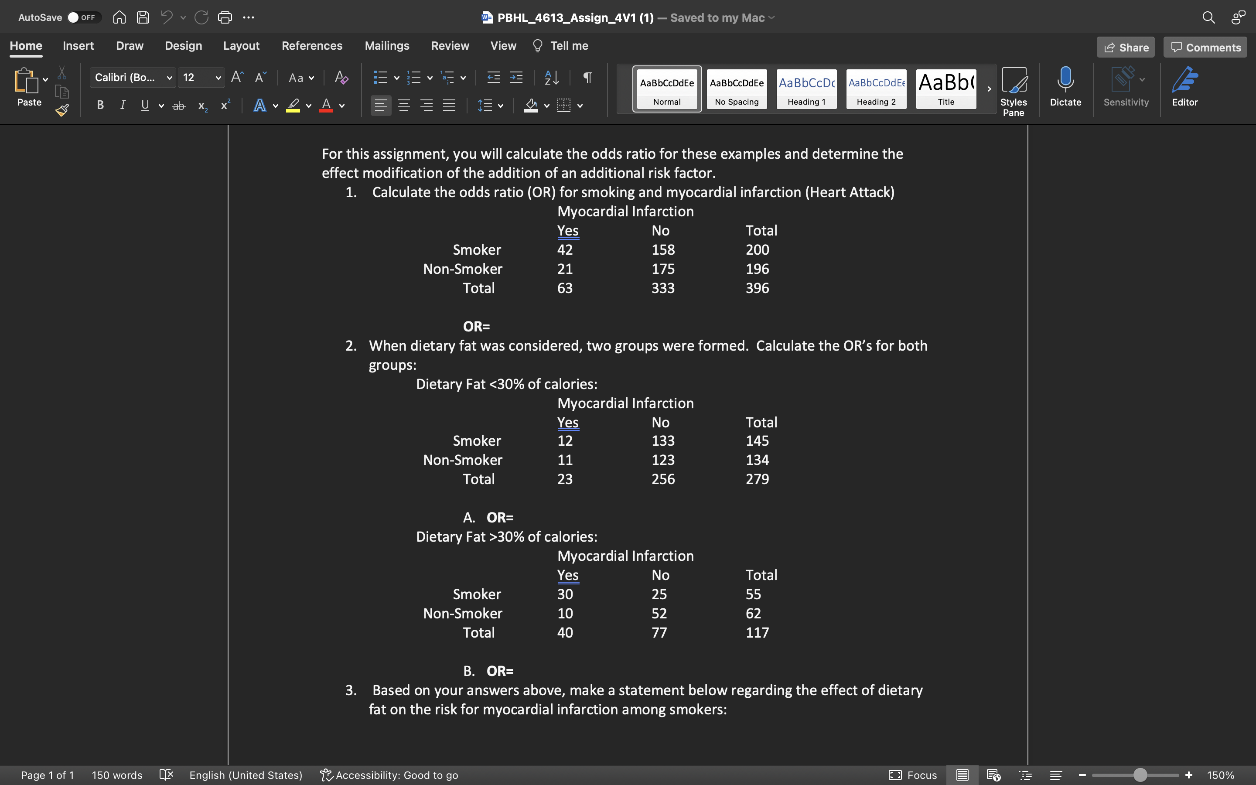Open the Layout ribbon tab

pos(241,46)
